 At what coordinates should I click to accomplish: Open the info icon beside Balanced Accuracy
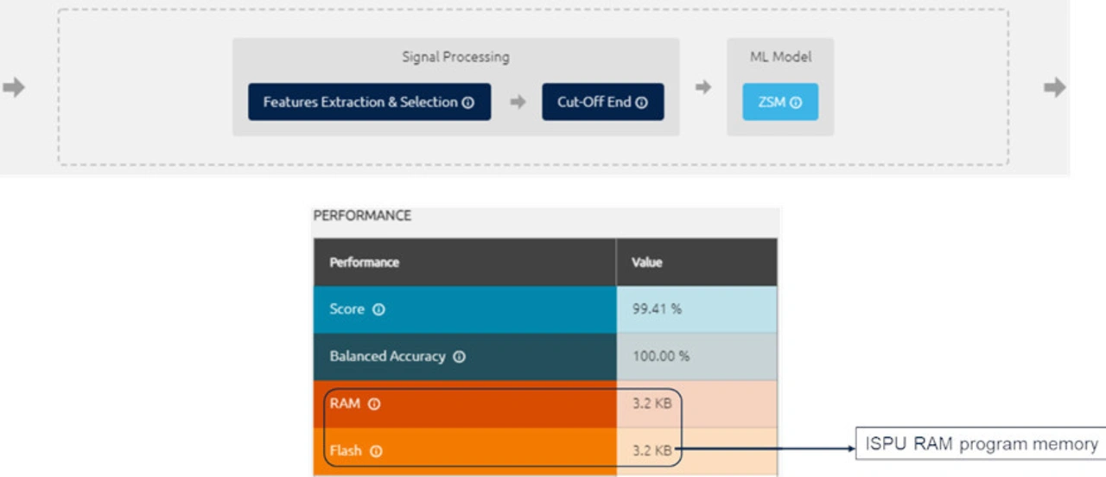(459, 357)
